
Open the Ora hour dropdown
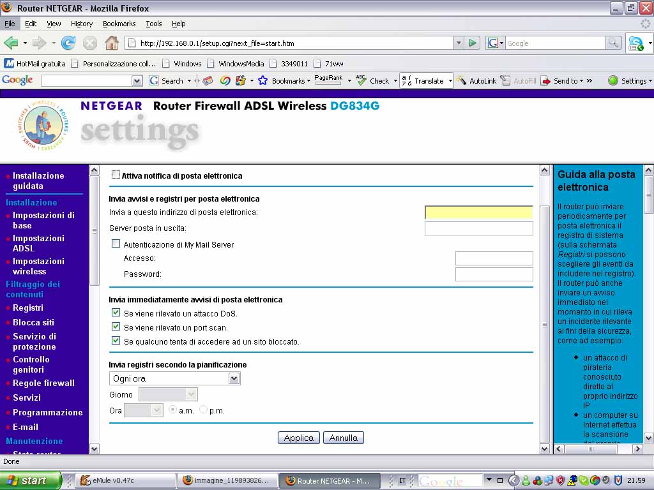point(144,410)
